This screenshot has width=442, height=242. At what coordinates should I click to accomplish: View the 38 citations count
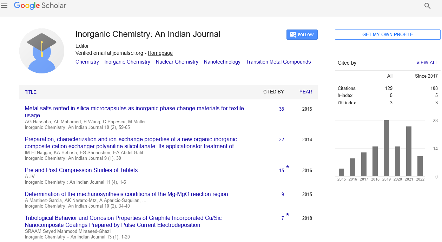282,109
